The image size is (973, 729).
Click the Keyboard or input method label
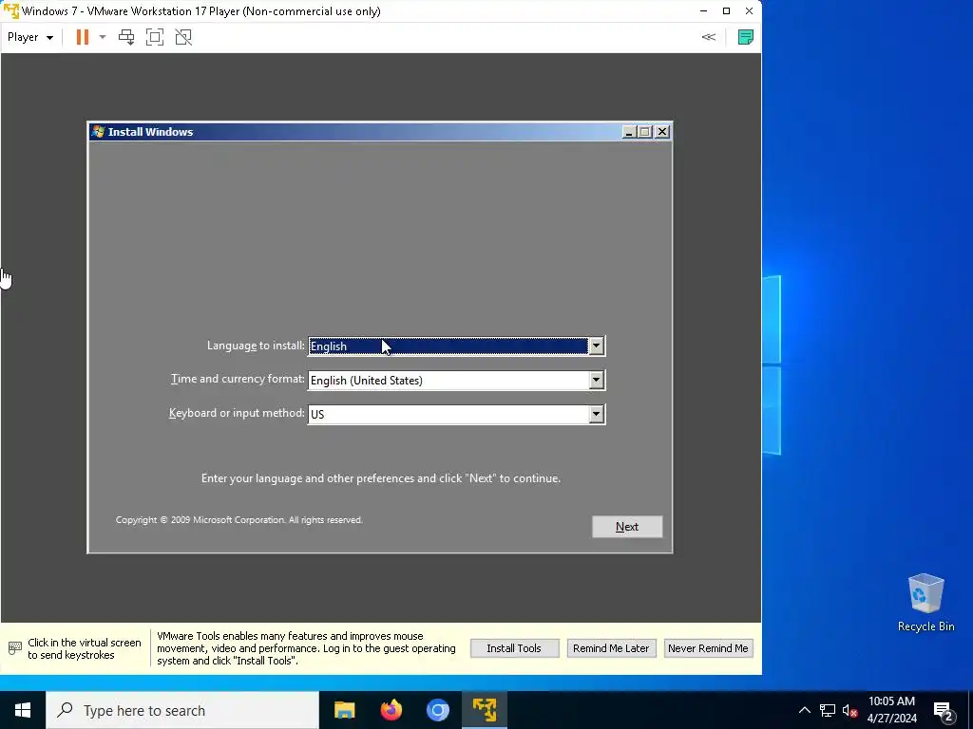pos(237,413)
